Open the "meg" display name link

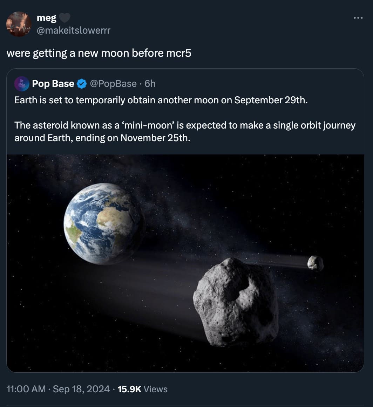pyautogui.click(x=46, y=18)
